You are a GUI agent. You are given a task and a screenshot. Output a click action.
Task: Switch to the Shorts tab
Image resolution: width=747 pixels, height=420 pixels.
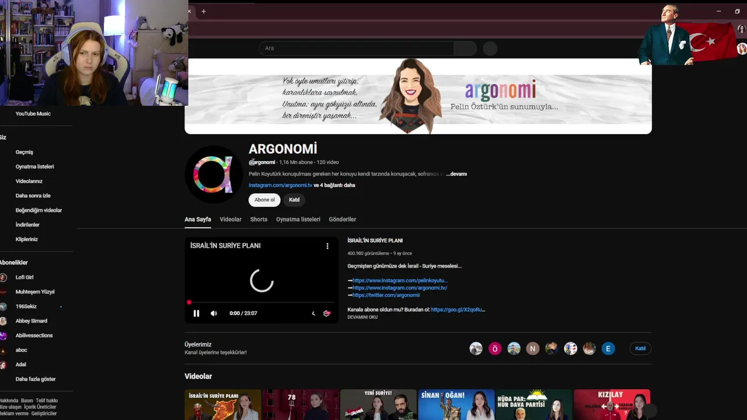pyautogui.click(x=259, y=219)
